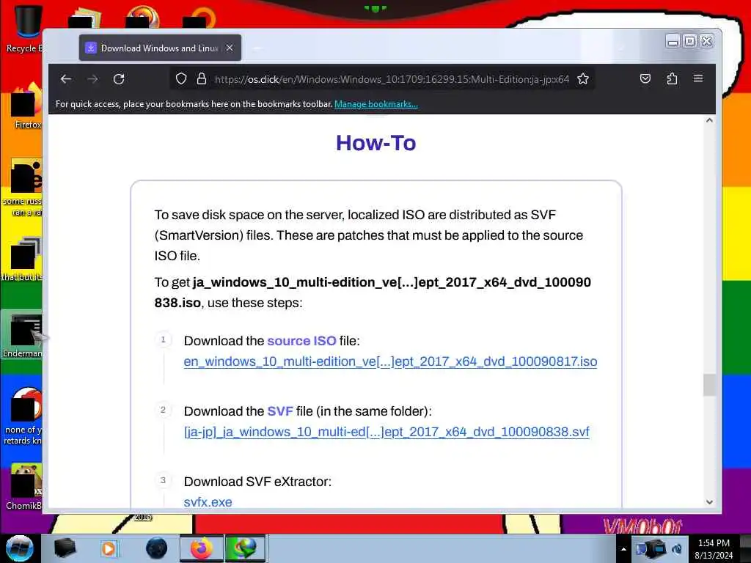This screenshot has height=563, width=751.
Task: Open the tracking protection shield
Action: click(181, 78)
